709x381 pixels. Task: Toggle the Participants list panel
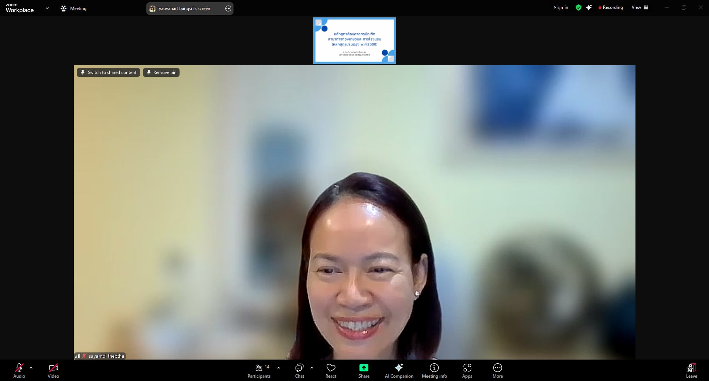click(259, 371)
